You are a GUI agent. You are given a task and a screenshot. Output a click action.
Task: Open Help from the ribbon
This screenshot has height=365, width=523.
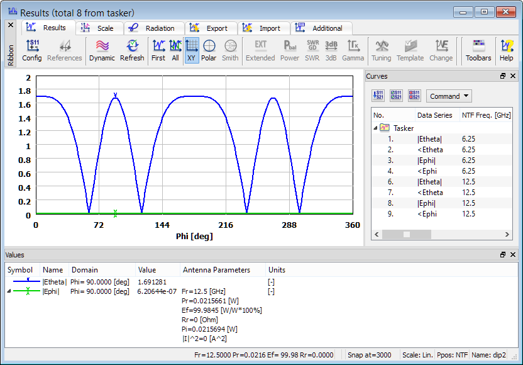tap(506, 50)
